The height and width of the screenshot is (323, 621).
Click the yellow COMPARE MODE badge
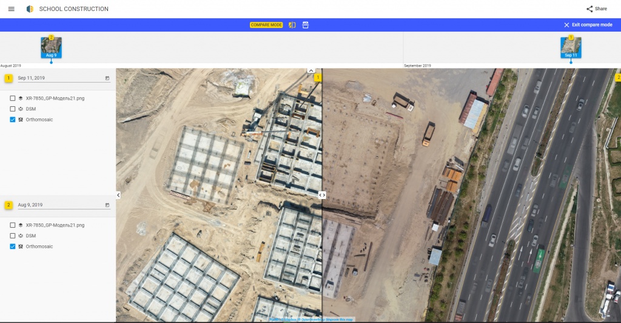click(x=266, y=25)
